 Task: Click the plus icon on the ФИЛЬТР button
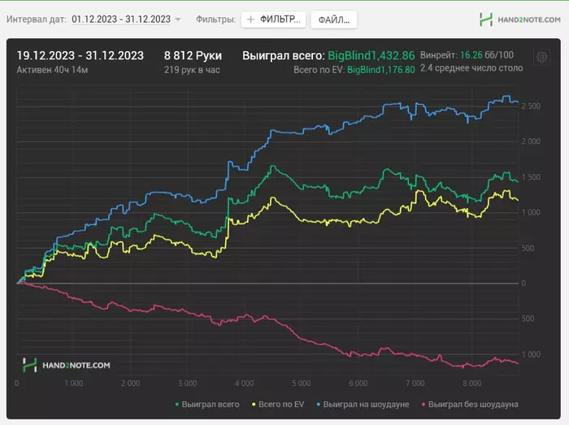251,19
